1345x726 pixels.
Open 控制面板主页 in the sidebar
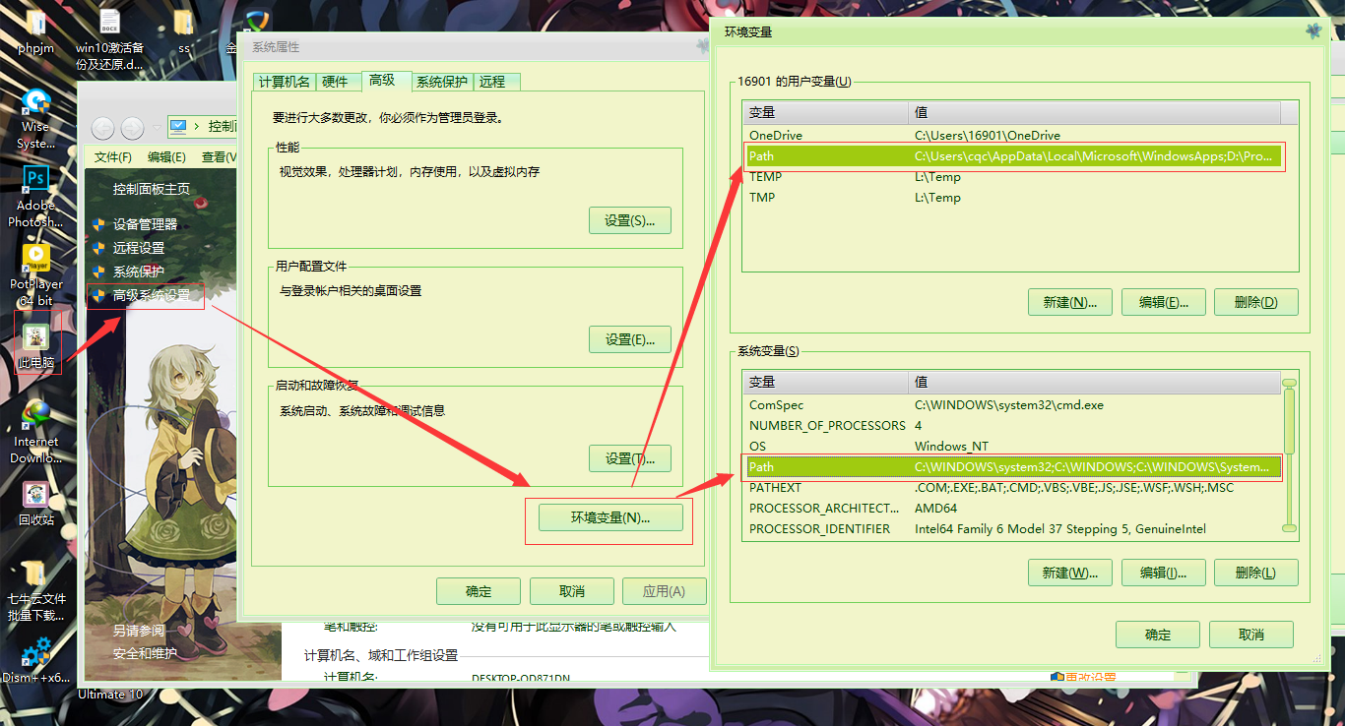click(x=152, y=189)
